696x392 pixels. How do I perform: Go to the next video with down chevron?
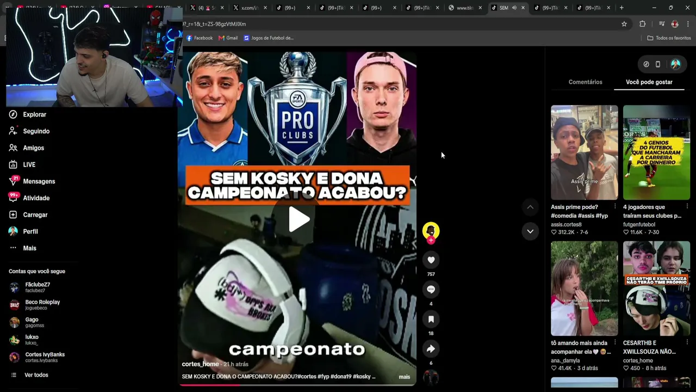pyautogui.click(x=530, y=231)
